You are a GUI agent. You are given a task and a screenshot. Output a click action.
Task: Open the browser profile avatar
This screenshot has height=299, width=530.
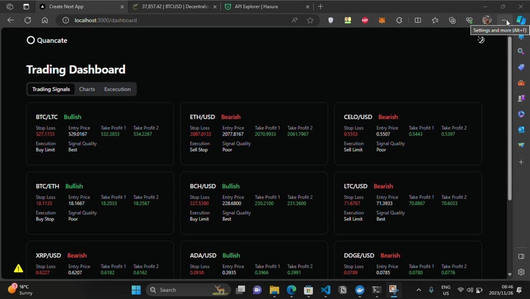(487, 20)
